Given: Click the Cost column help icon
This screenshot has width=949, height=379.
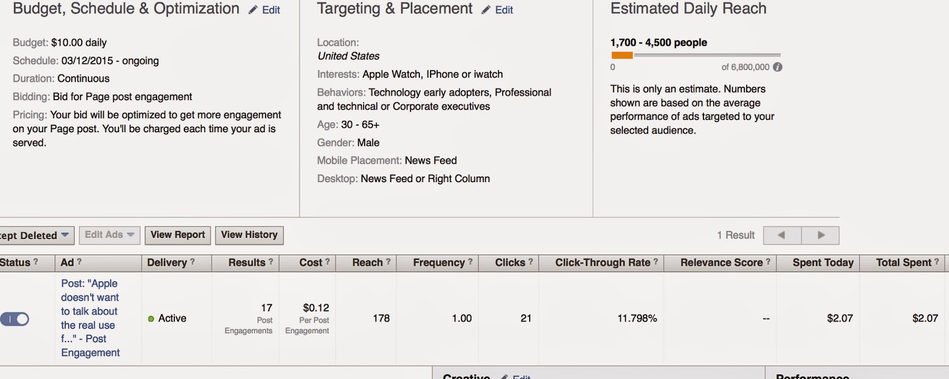Looking at the screenshot, I should (x=327, y=262).
